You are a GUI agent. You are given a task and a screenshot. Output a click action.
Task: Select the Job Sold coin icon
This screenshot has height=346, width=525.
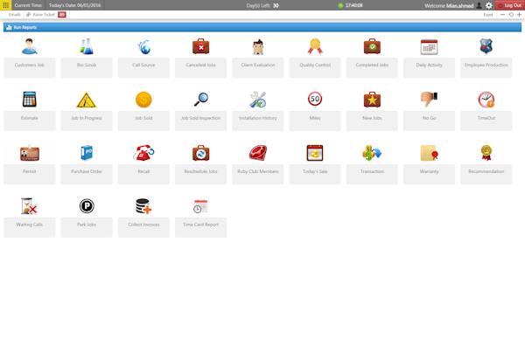(x=143, y=100)
